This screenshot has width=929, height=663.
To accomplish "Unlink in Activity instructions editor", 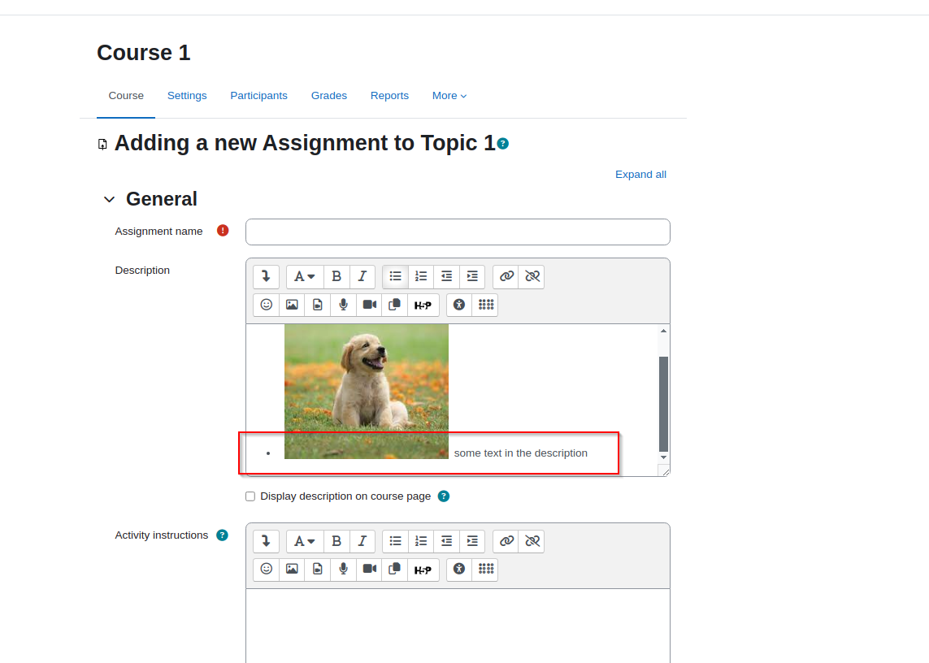I will [x=532, y=542].
